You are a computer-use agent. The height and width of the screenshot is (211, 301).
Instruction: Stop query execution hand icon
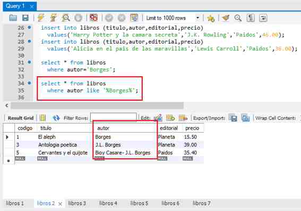(78, 18)
